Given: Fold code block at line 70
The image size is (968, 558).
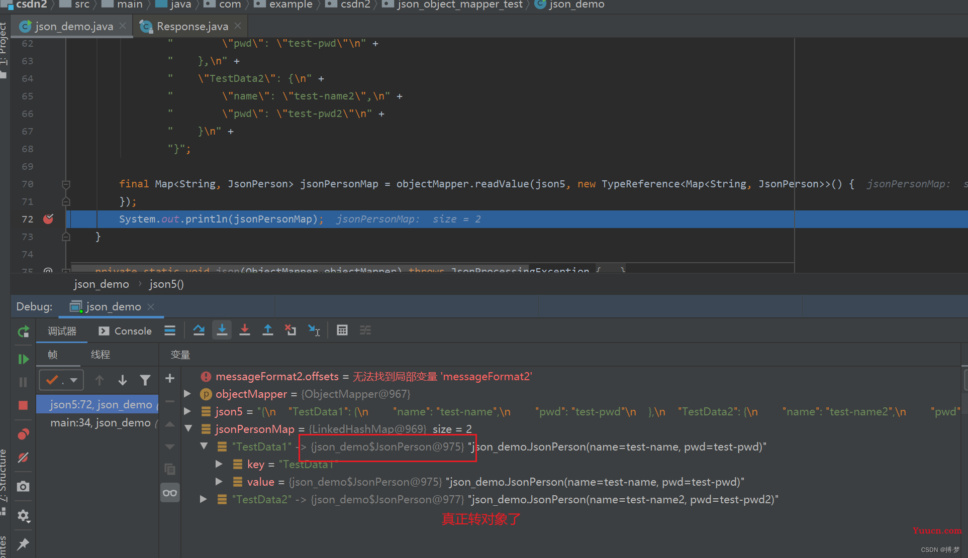Looking at the screenshot, I should point(66,184).
